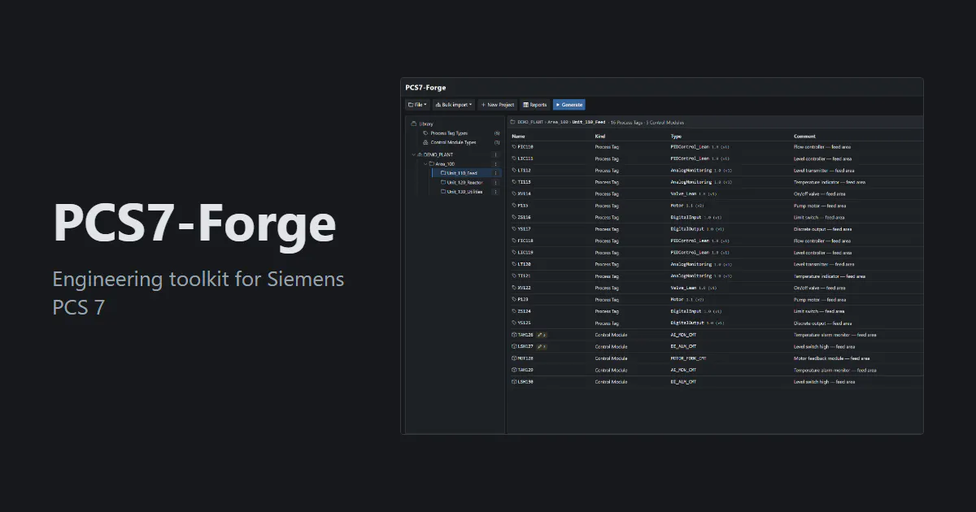Click the module icon of TAH126
Screen dimensions: 976x512
click(514, 335)
